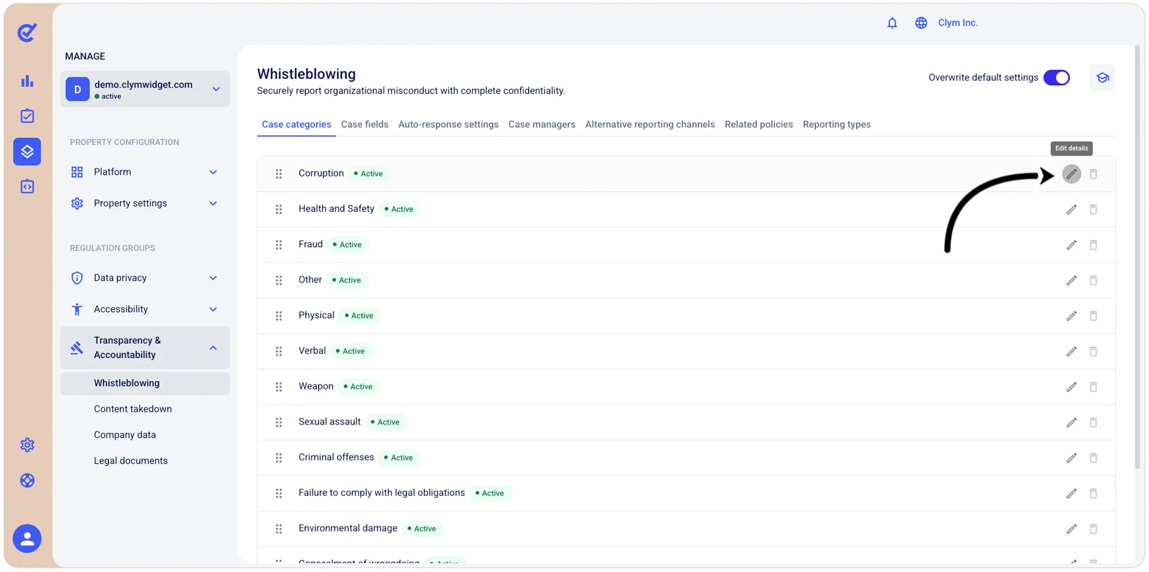Expand the Data privacy group
This screenshot has height=572, width=1149.
coord(145,278)
